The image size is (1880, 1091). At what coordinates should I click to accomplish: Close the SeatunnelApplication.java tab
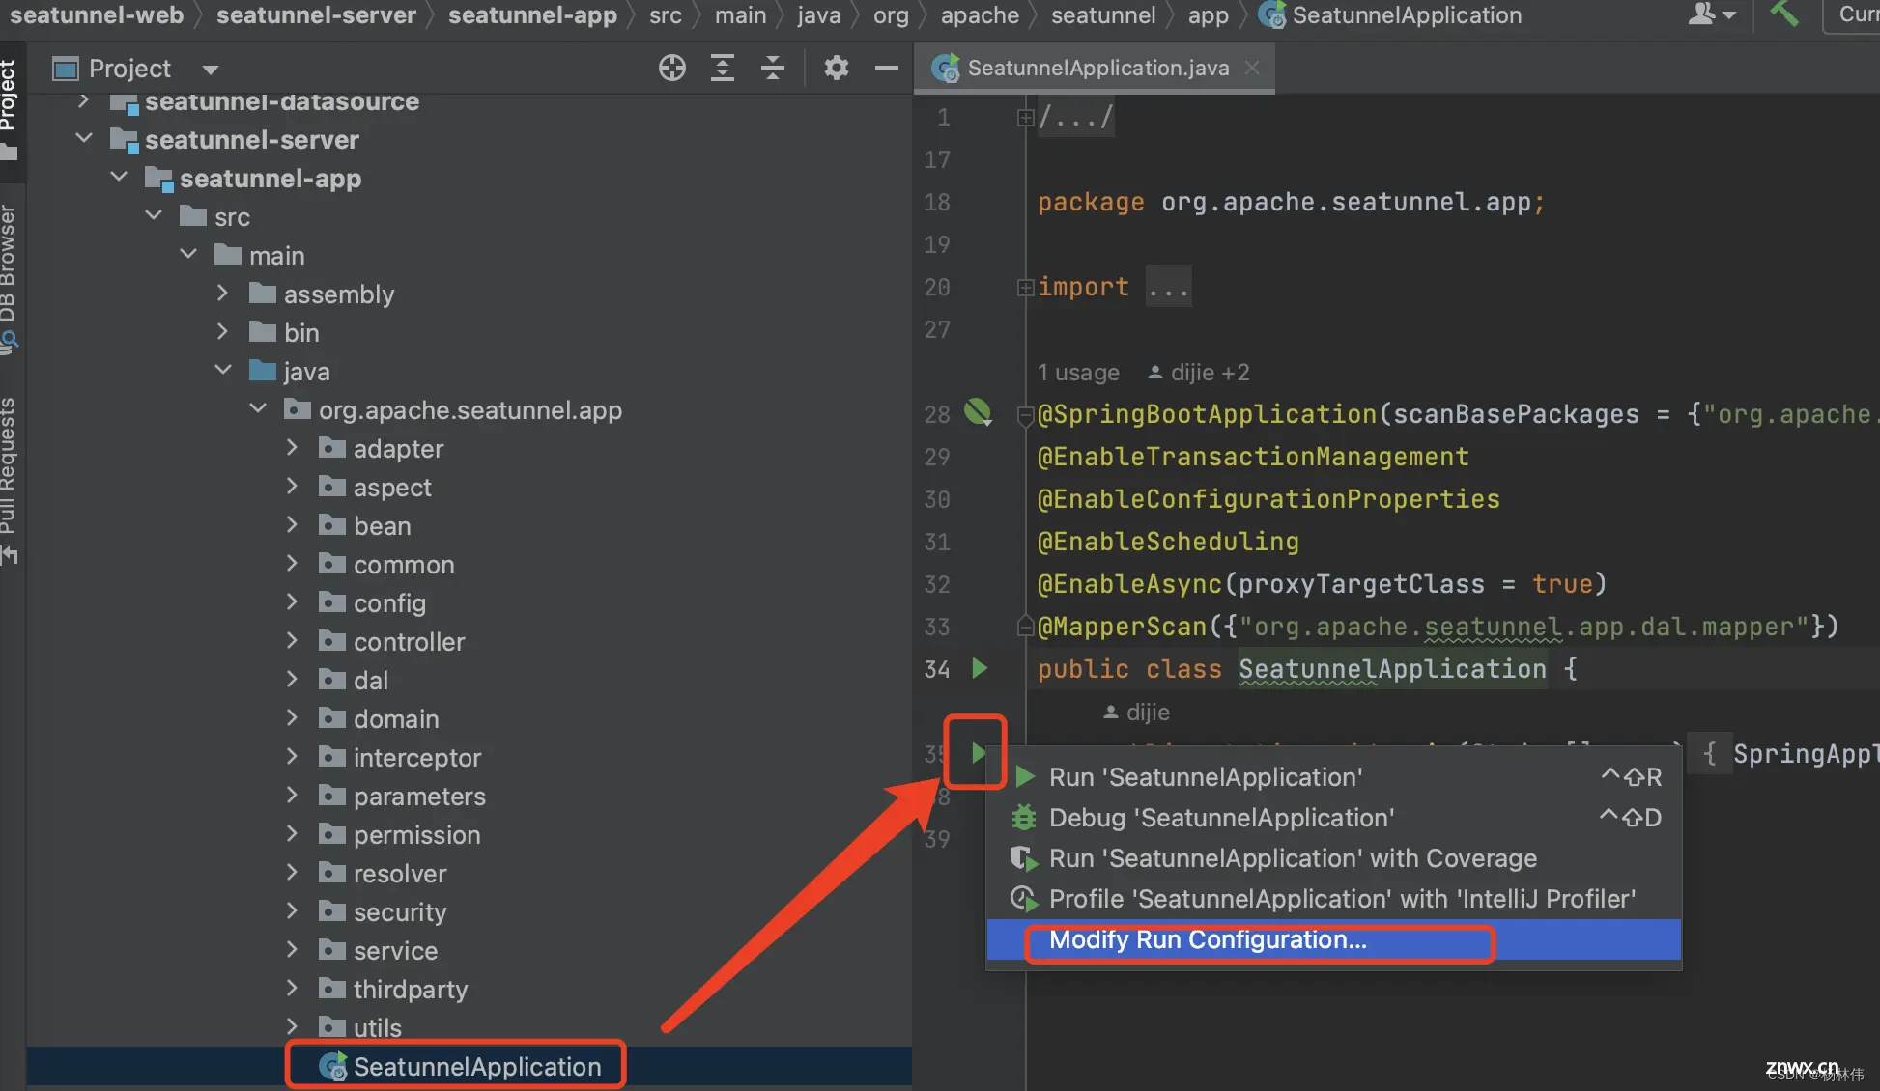(x=1252, y=68)
